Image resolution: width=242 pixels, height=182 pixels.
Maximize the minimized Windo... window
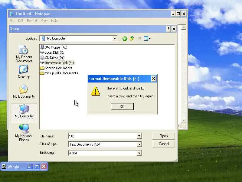[x=37, y=167]
